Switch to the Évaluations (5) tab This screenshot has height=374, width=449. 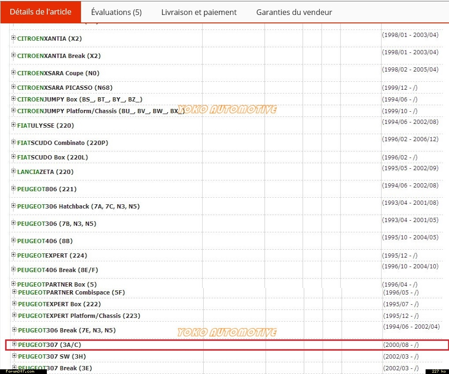click(116, 12)
